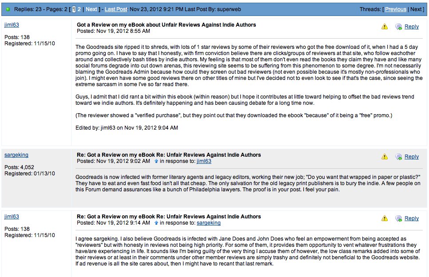
Task: Open sargeking's profile from the author column
Action: tap(16, 155)
